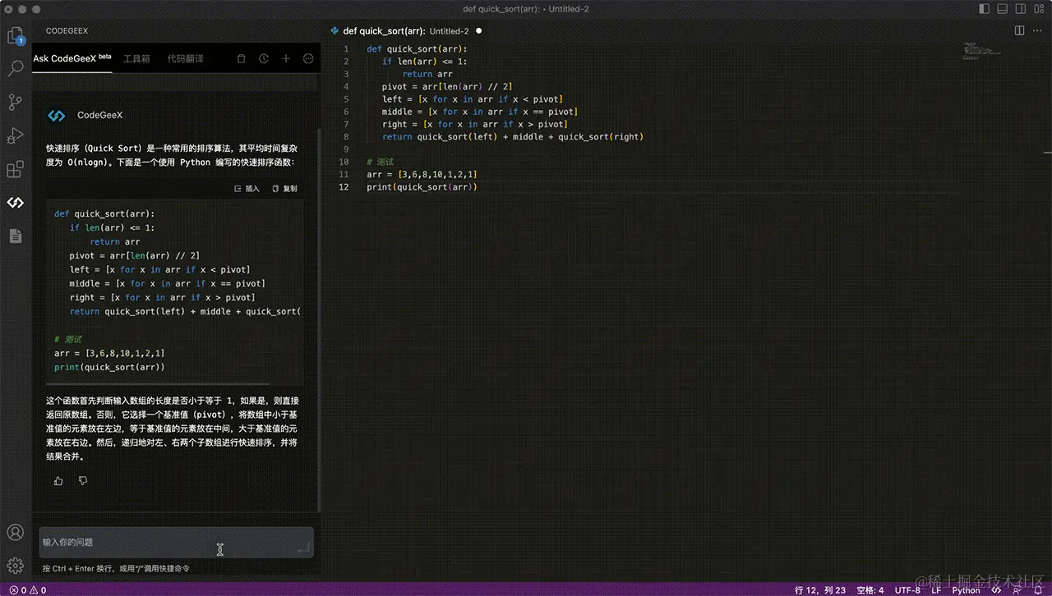Go to line via 行 12, 列 23

tap(820, 589)
